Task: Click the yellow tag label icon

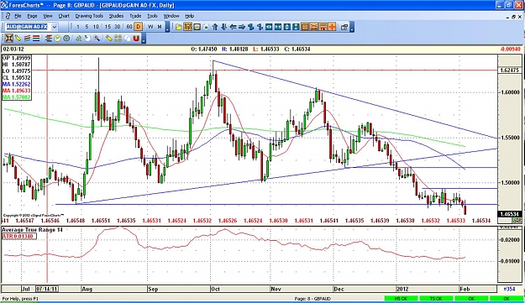Action: click(x=109, y=39)
